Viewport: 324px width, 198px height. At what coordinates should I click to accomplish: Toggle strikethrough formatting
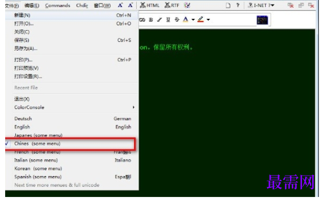pos(177,20)
